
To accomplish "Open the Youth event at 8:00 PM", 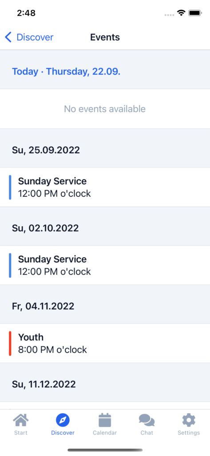I will point(105,343).
